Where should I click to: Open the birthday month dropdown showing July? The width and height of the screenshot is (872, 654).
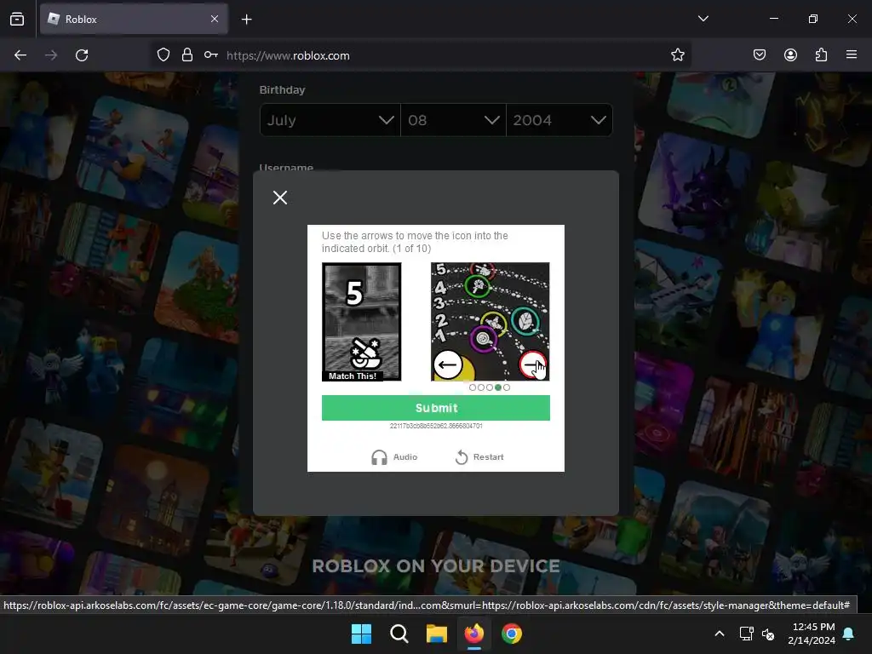point(330,120)
